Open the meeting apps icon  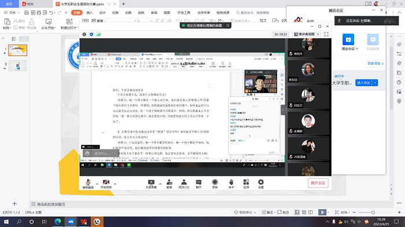pos(246,184)
